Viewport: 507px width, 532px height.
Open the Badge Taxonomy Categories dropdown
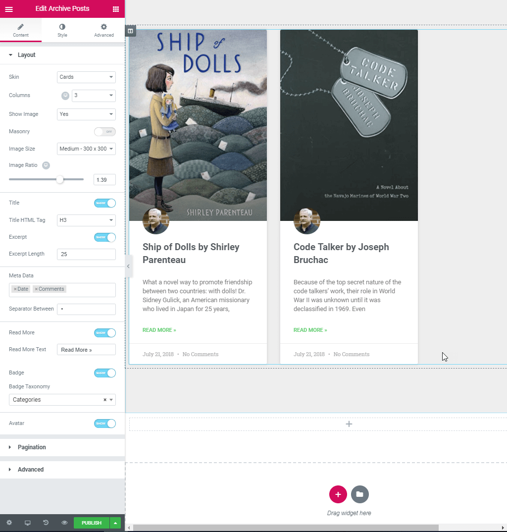62,400
